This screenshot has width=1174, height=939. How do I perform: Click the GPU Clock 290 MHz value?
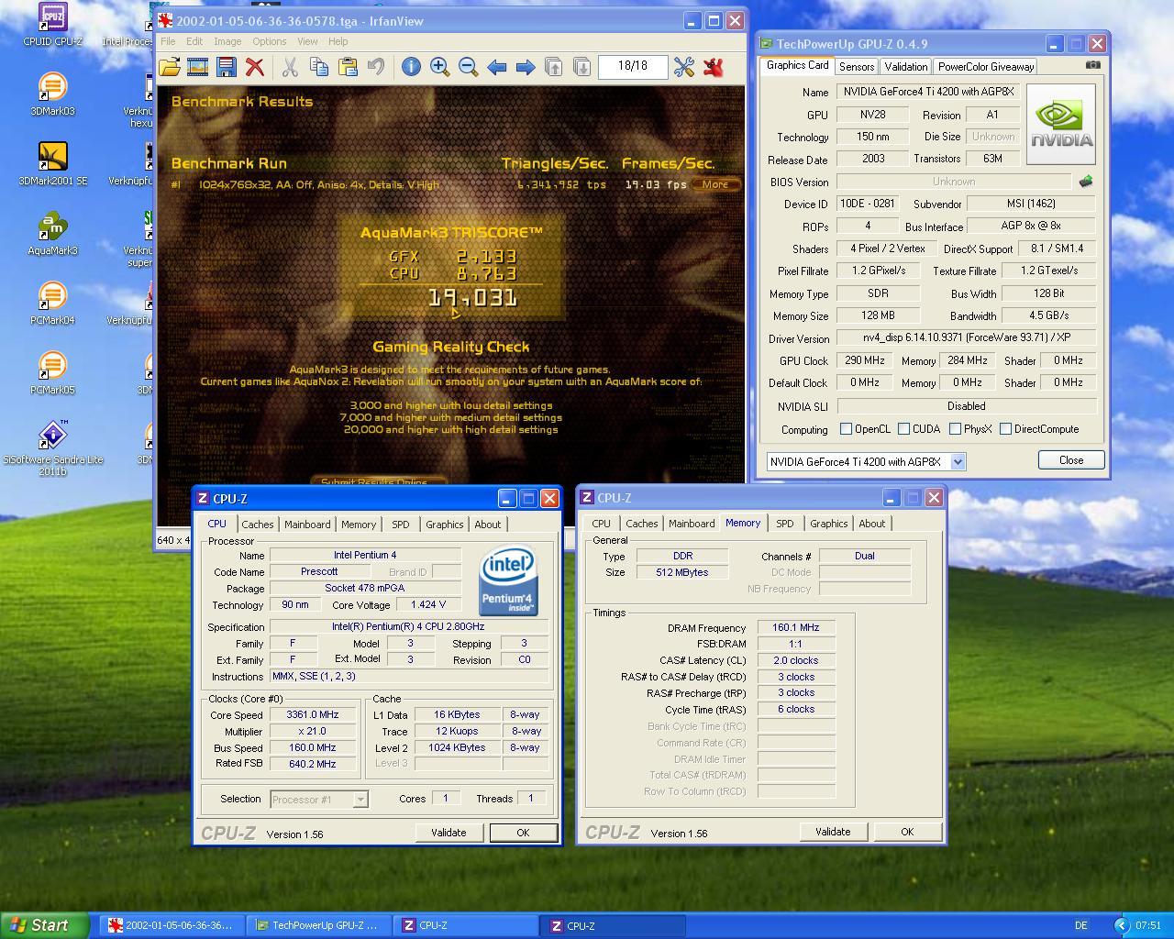point(865,360)
